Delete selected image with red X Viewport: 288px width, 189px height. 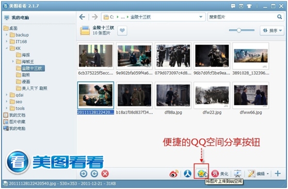(x=105, y=174)
